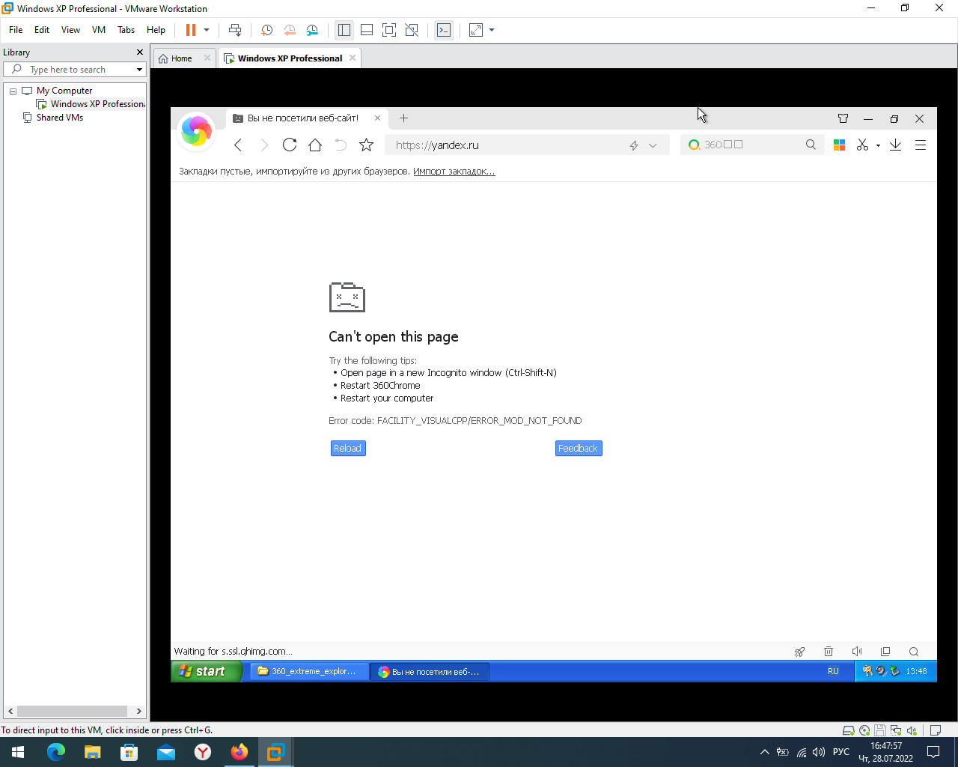Open the trash cleanup icon in status bar
Viewport: 958px width, 767px height.
tap(828, 652)
